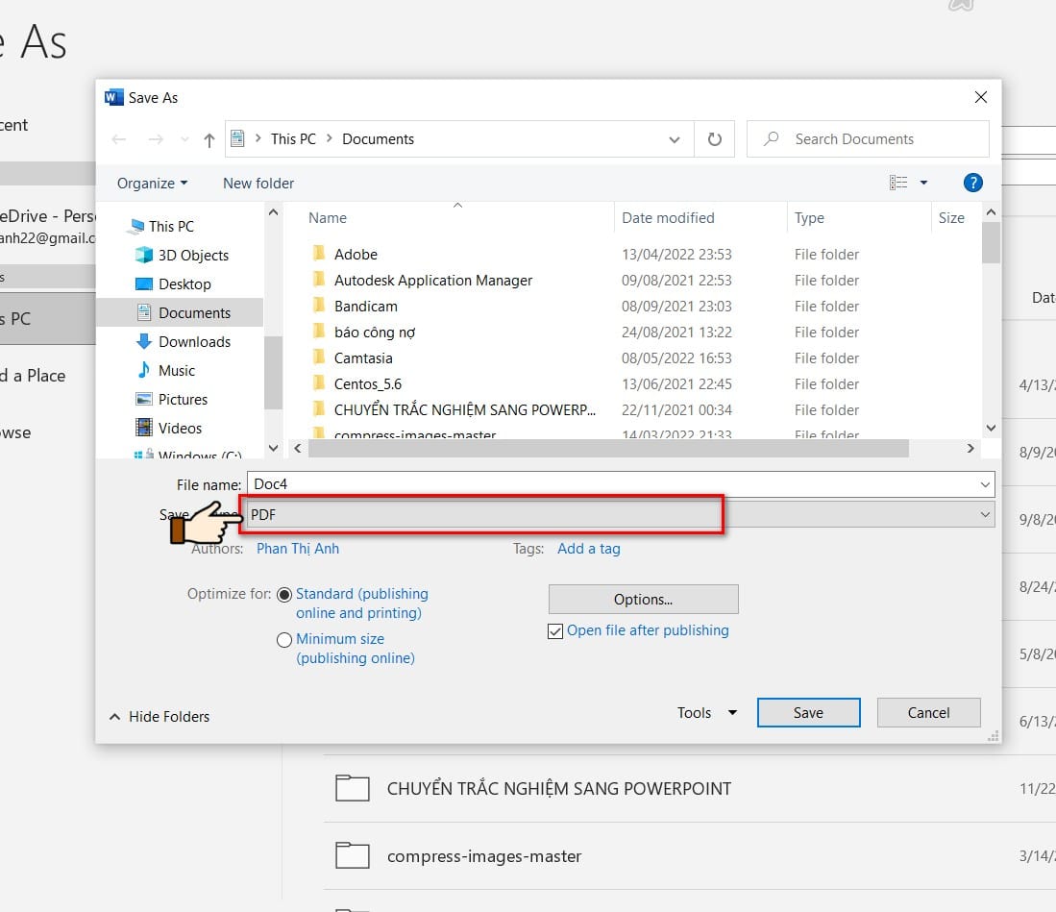Open the view options dropdown arrow

[x=924, y=183]
